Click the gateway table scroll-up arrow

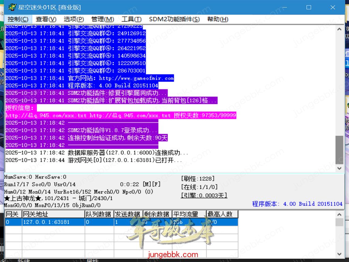pyautogui.click(x=339, y=215)
